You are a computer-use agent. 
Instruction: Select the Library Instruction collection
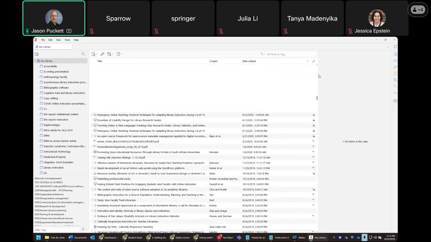pos(53,168)
